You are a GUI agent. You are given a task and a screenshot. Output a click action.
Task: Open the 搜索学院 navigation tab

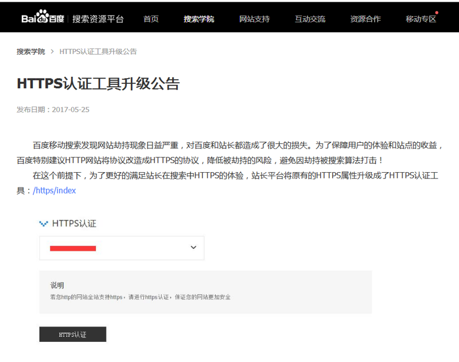(199, 19)
